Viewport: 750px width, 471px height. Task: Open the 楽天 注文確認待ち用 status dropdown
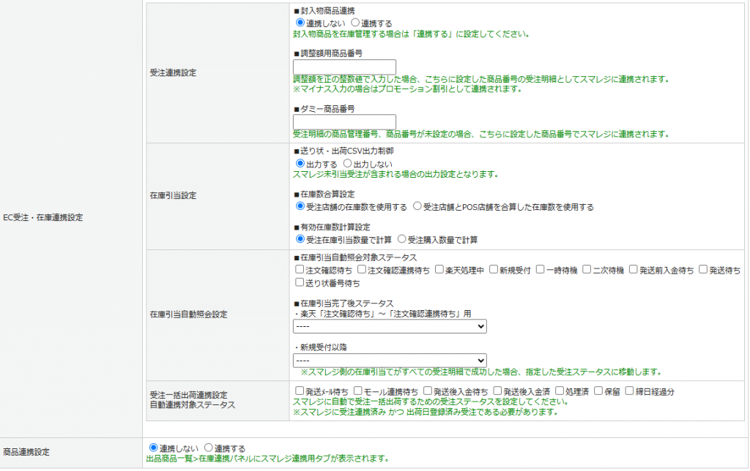[390, 326]
